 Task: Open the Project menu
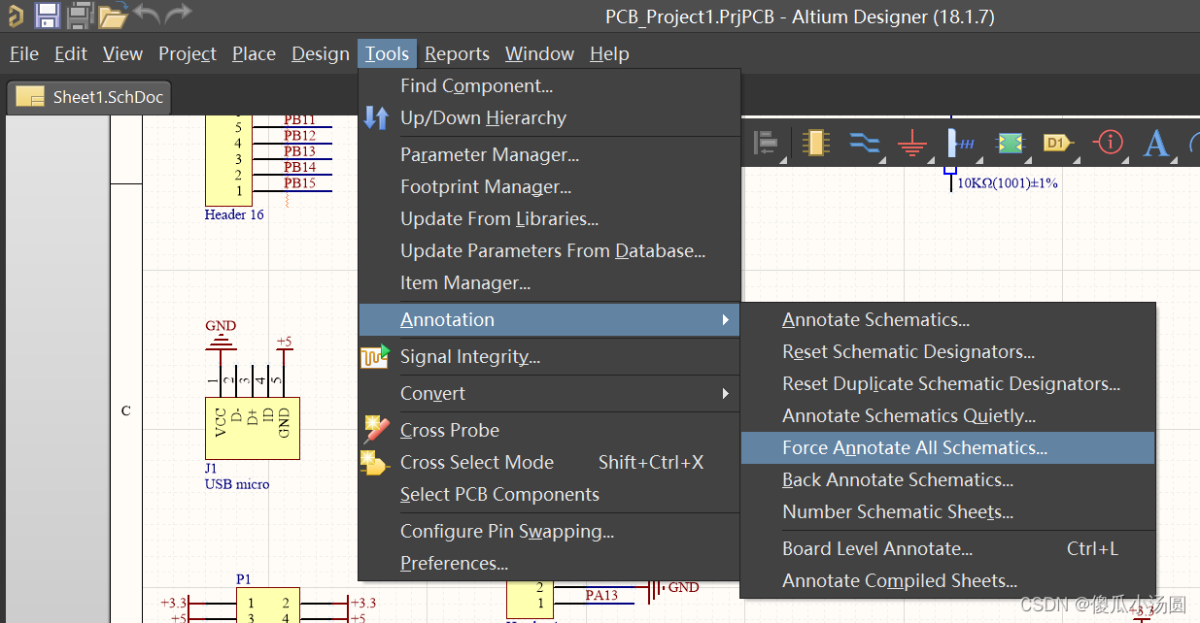[188, 53]
